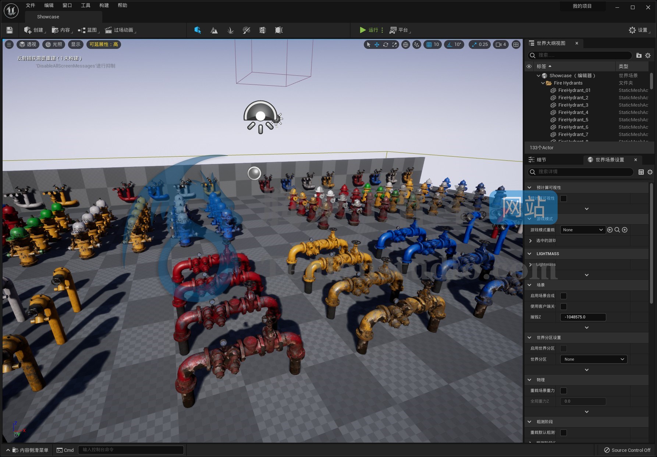Open the 游戏模式重载 None dropdown
This screenshot has width=657, height=457.
click(x=583, y=229)
